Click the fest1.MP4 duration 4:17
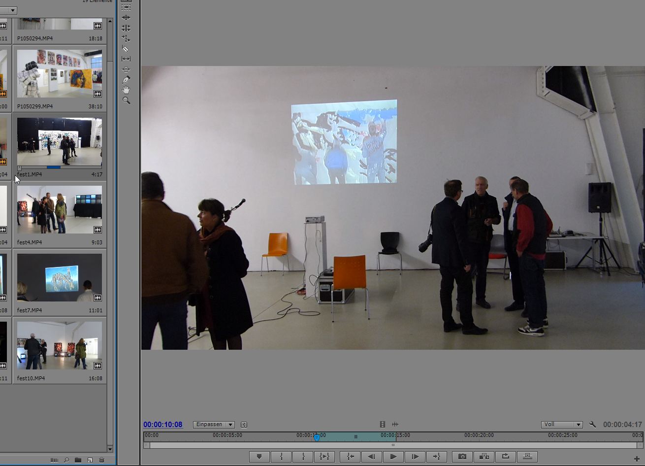This screenshot has height=466, width=645. [97, 174]
